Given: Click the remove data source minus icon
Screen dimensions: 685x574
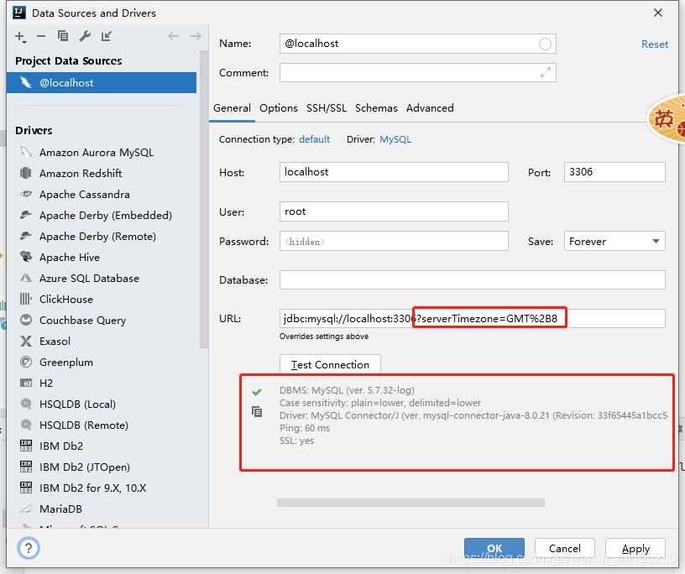Looking at the screenshot, I should 41,36.
